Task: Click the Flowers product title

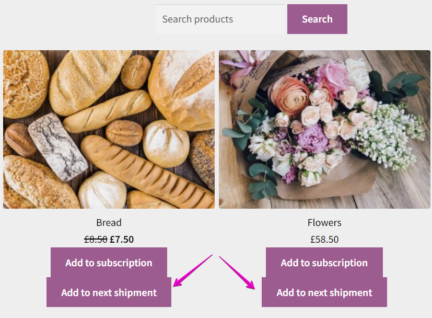Action: 324,223
